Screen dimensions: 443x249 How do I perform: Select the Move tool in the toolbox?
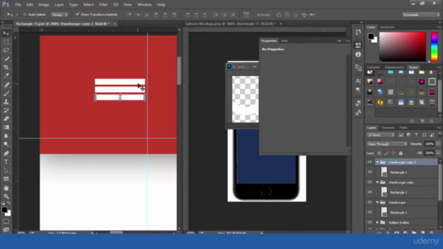click(6, 34)
